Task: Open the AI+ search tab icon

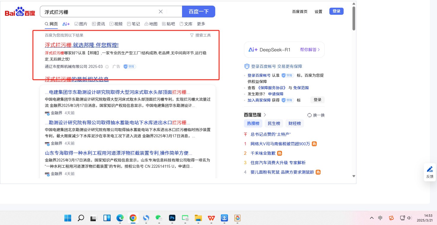Action: point(66,24)
